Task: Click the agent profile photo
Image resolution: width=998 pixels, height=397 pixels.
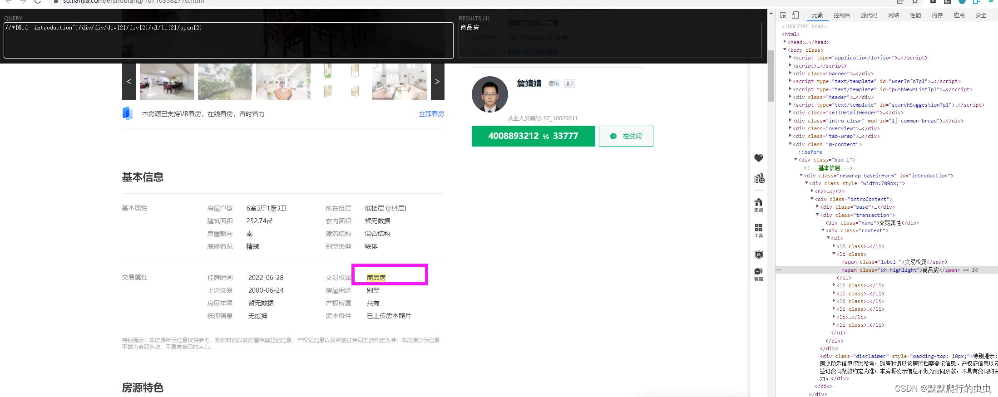Action: 490,94
